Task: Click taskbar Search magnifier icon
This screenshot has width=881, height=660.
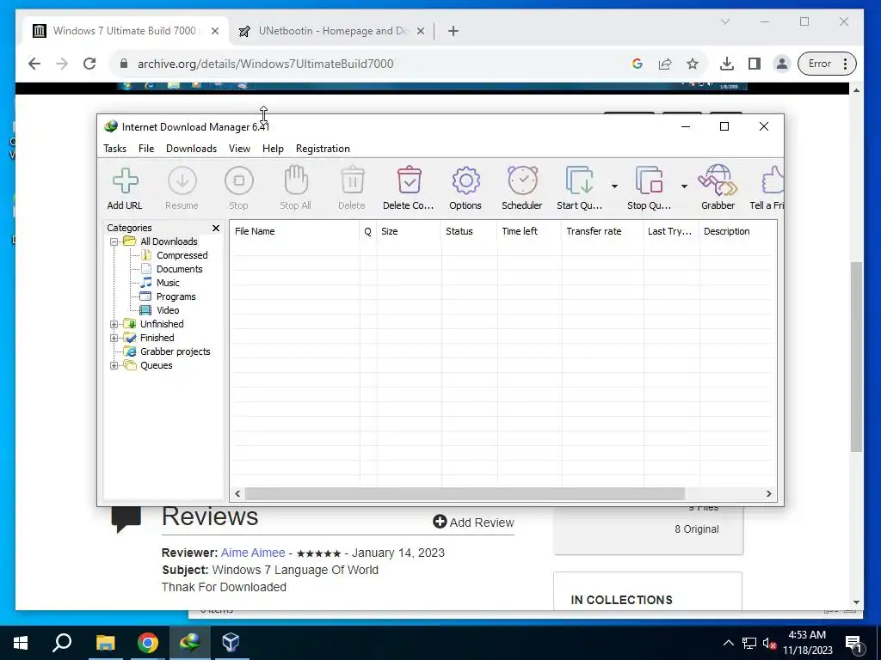Action: pyautogui.click(x=62, y=643)
